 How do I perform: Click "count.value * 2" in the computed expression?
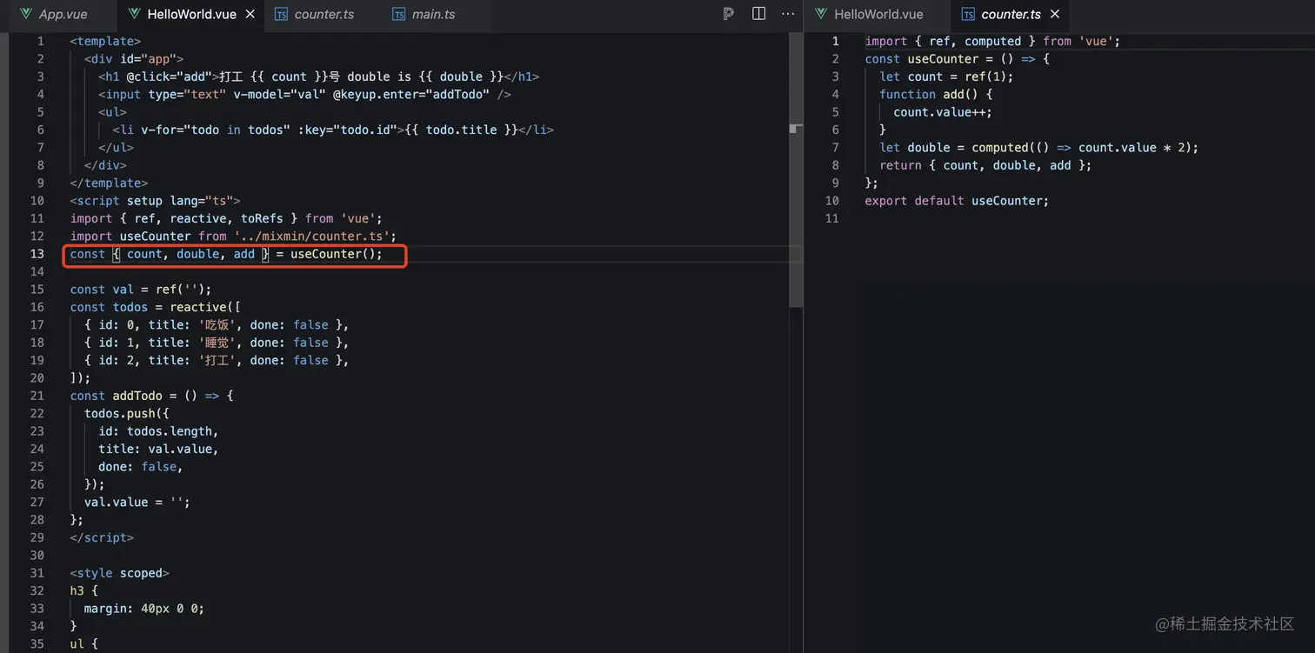coord(1133,148)
